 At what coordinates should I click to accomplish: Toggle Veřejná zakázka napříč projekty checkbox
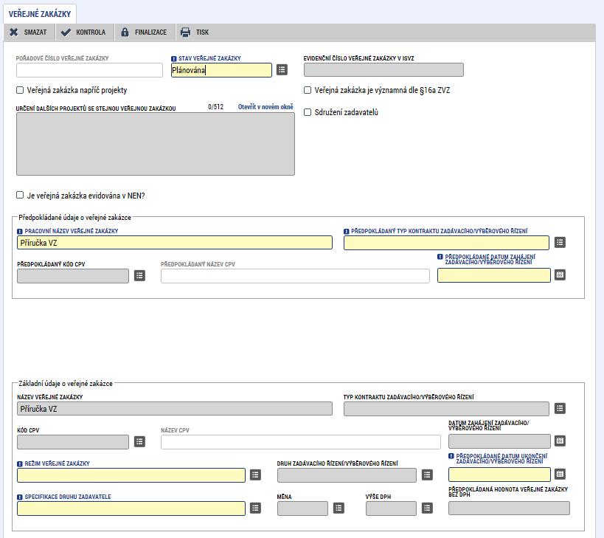pos(20,90)
